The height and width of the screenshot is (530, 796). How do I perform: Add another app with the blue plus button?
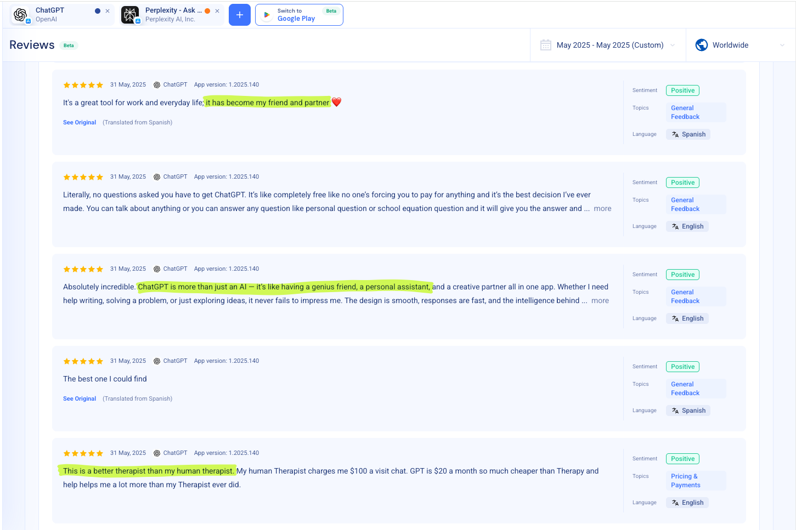tap(240, 15)
